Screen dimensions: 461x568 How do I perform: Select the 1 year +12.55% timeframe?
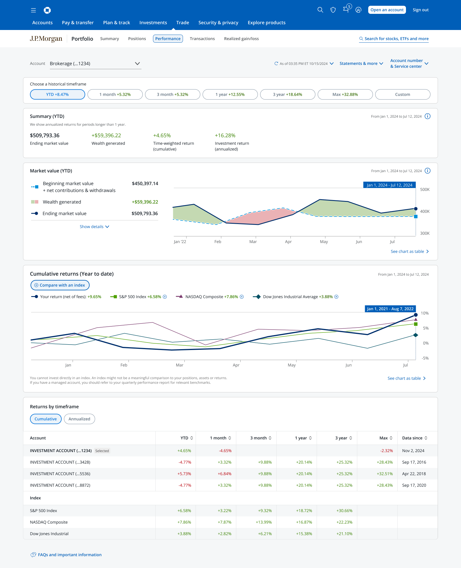[x=230, y=94]
